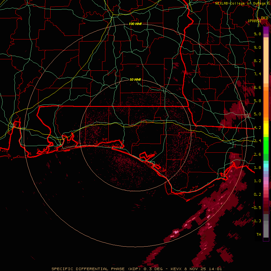Click the 100 NMI range ring label
The image size is (271, 271).
pyautogui.click(x=135, y=24)
